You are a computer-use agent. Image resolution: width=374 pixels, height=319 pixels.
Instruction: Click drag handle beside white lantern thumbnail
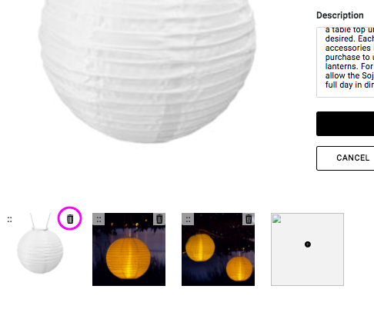pos(9,220)
